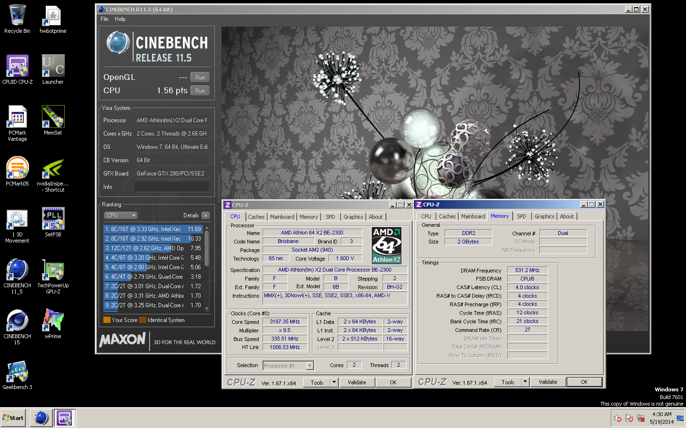Open the Geekbench 3 desktop icon
Viewport: 686px width, 428px height.
tap(17, 375)
